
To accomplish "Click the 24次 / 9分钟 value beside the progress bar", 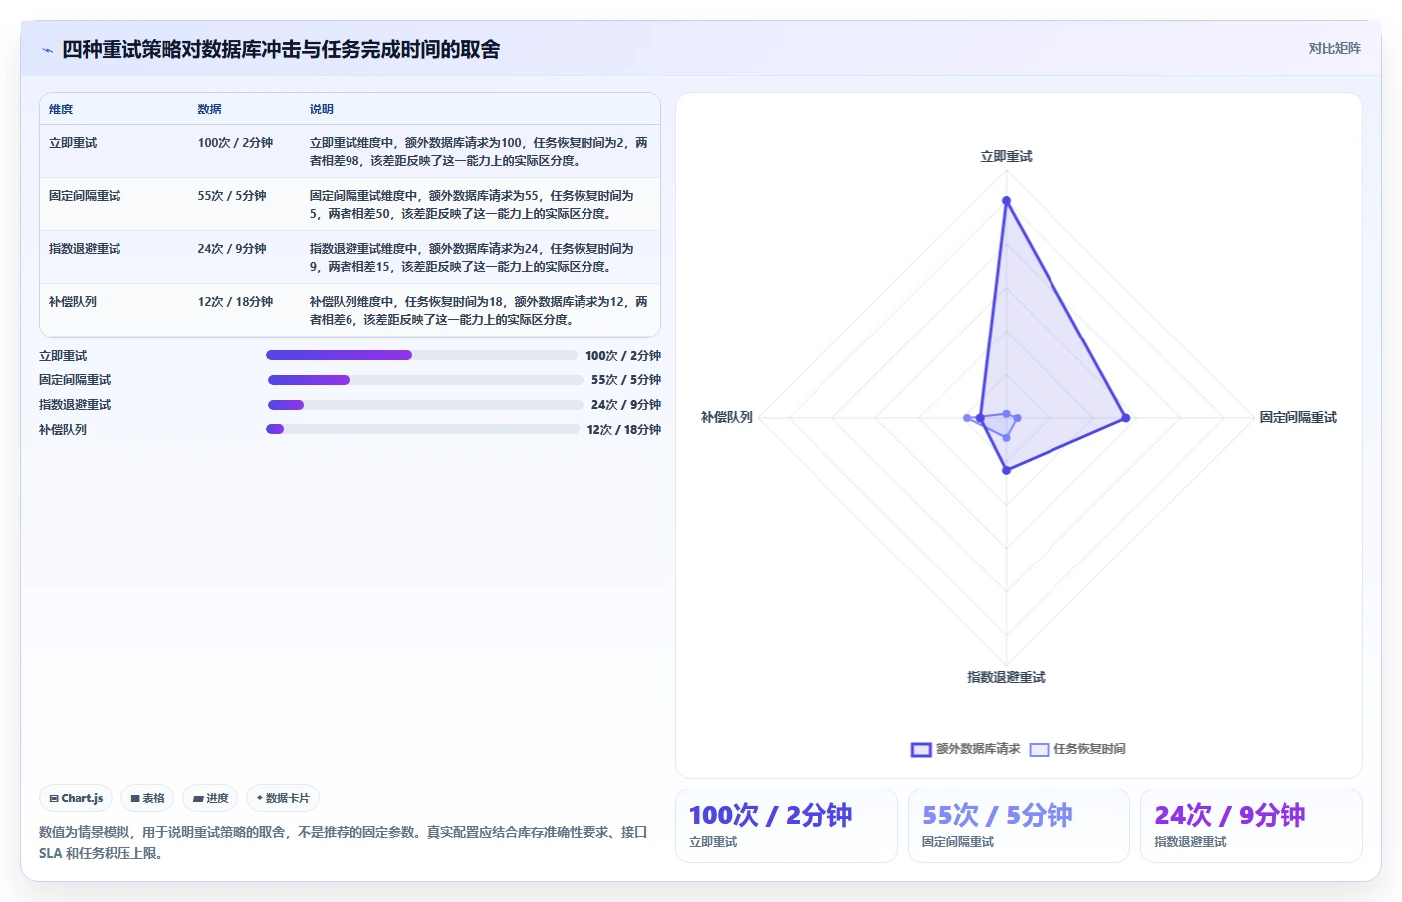I will [626, 405].
